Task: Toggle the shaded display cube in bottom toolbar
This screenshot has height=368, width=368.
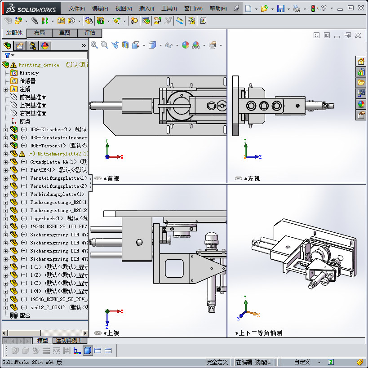Action: pos(88,350)
